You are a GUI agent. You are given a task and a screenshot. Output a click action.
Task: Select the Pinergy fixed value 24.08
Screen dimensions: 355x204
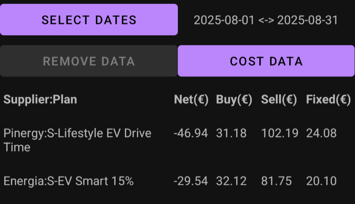click(x=321, y=133)
